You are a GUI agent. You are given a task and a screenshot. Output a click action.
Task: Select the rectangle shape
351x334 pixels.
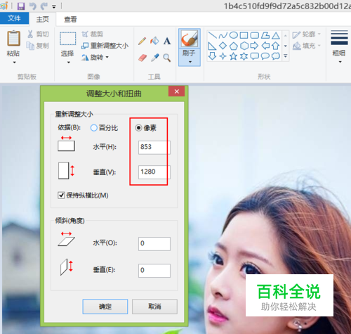[x=244, y=35]
